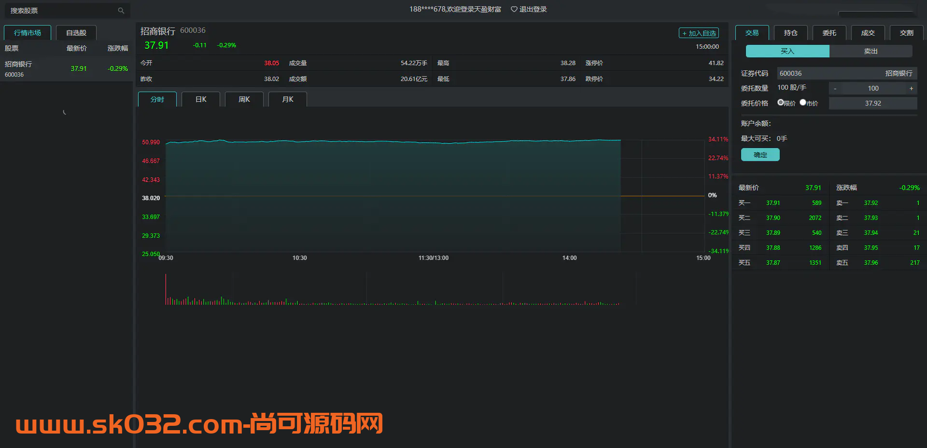Image resolution: width=927 pixels, height=448 pixels.
Task: Switch to 自选股 tab
Action: 76,33
